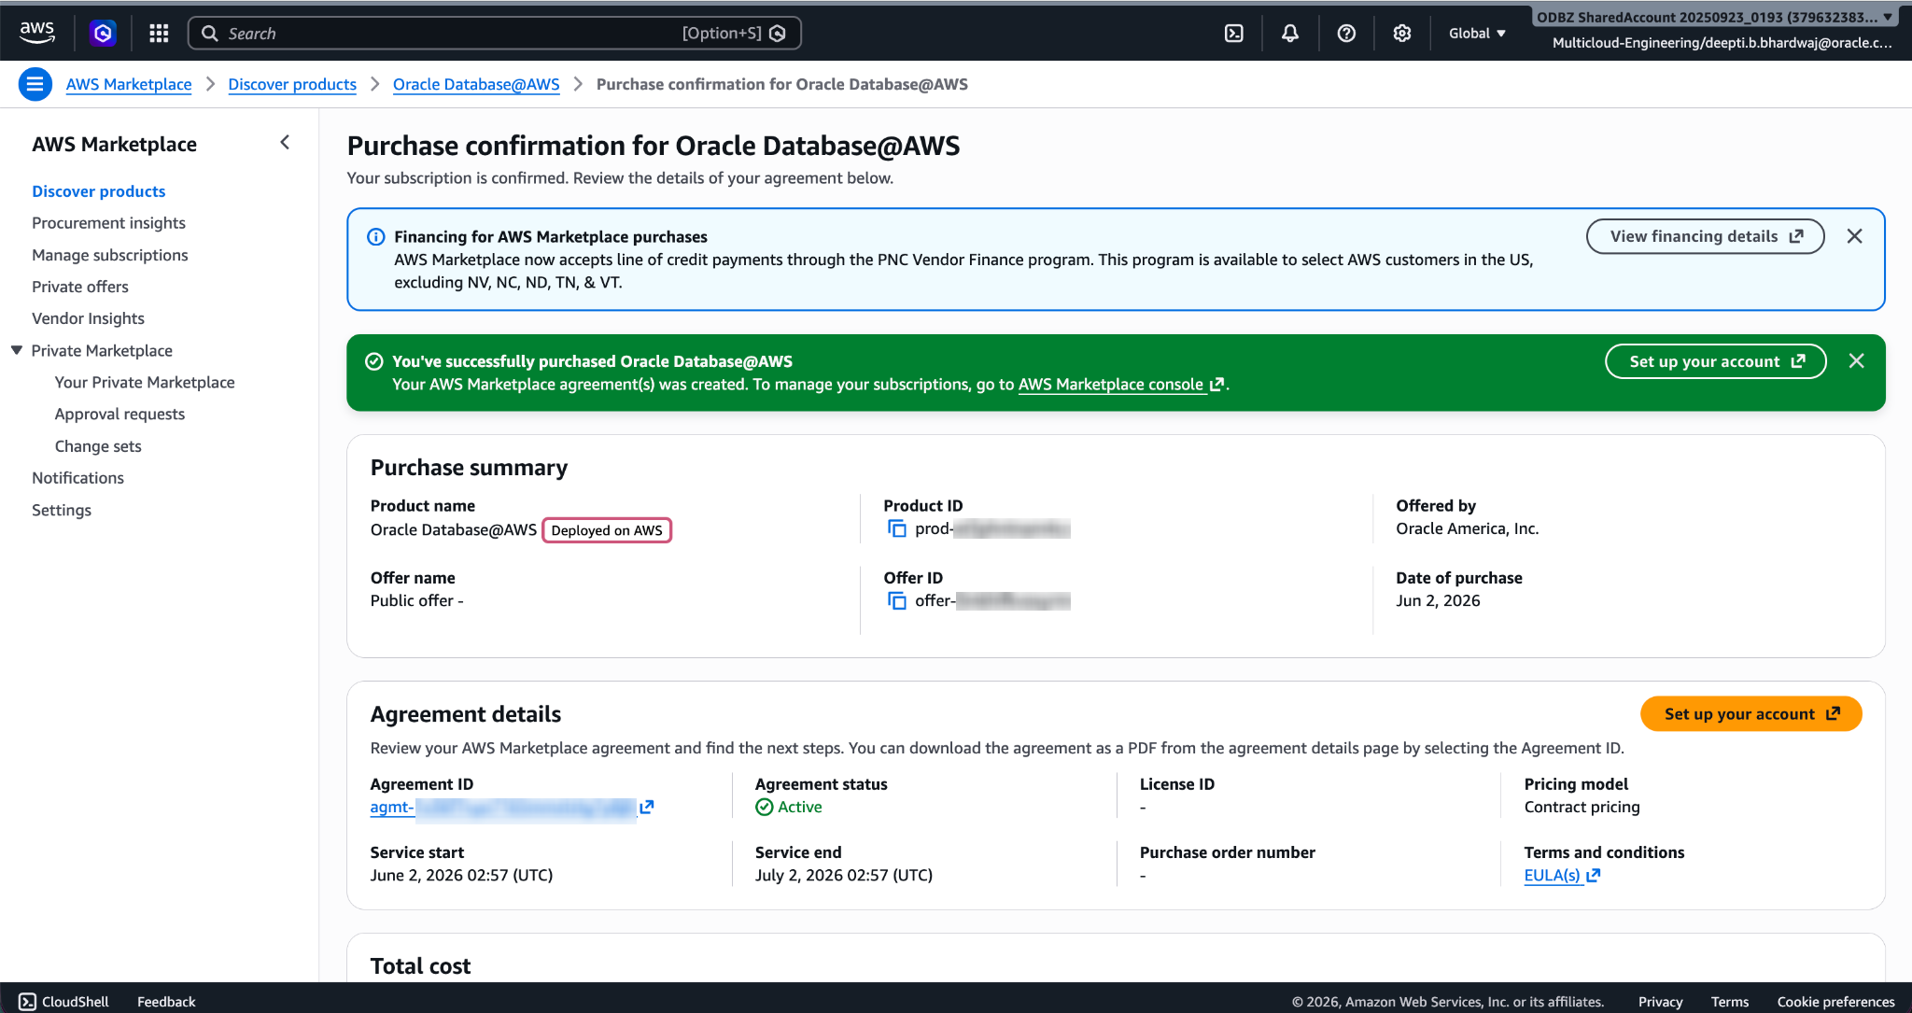Copy the Offer ID value
This screenshot has width=1912, height=1013.
coord(897,601)
